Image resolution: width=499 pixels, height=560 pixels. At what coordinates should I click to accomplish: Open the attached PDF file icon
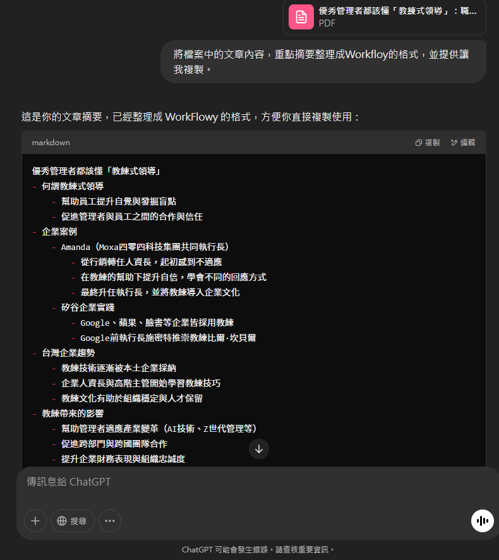point(301,17)
